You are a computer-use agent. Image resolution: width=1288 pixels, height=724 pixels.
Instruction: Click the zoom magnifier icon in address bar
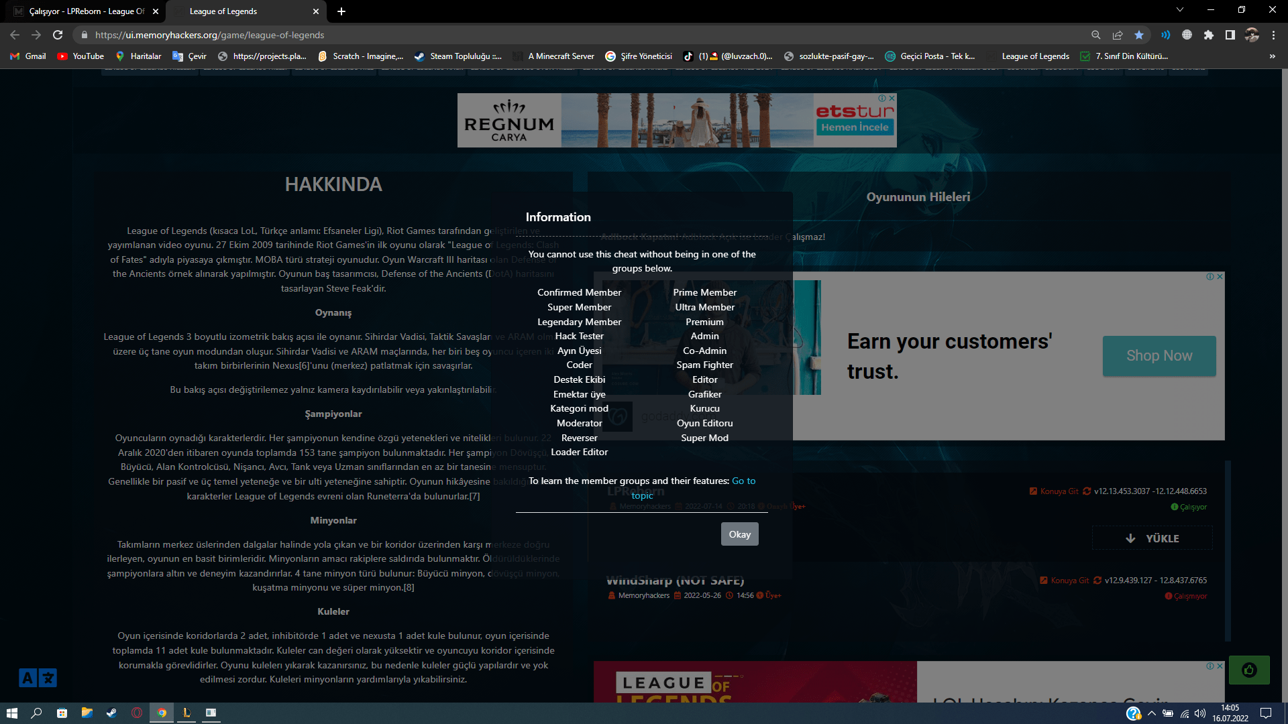pos(1096,35)
